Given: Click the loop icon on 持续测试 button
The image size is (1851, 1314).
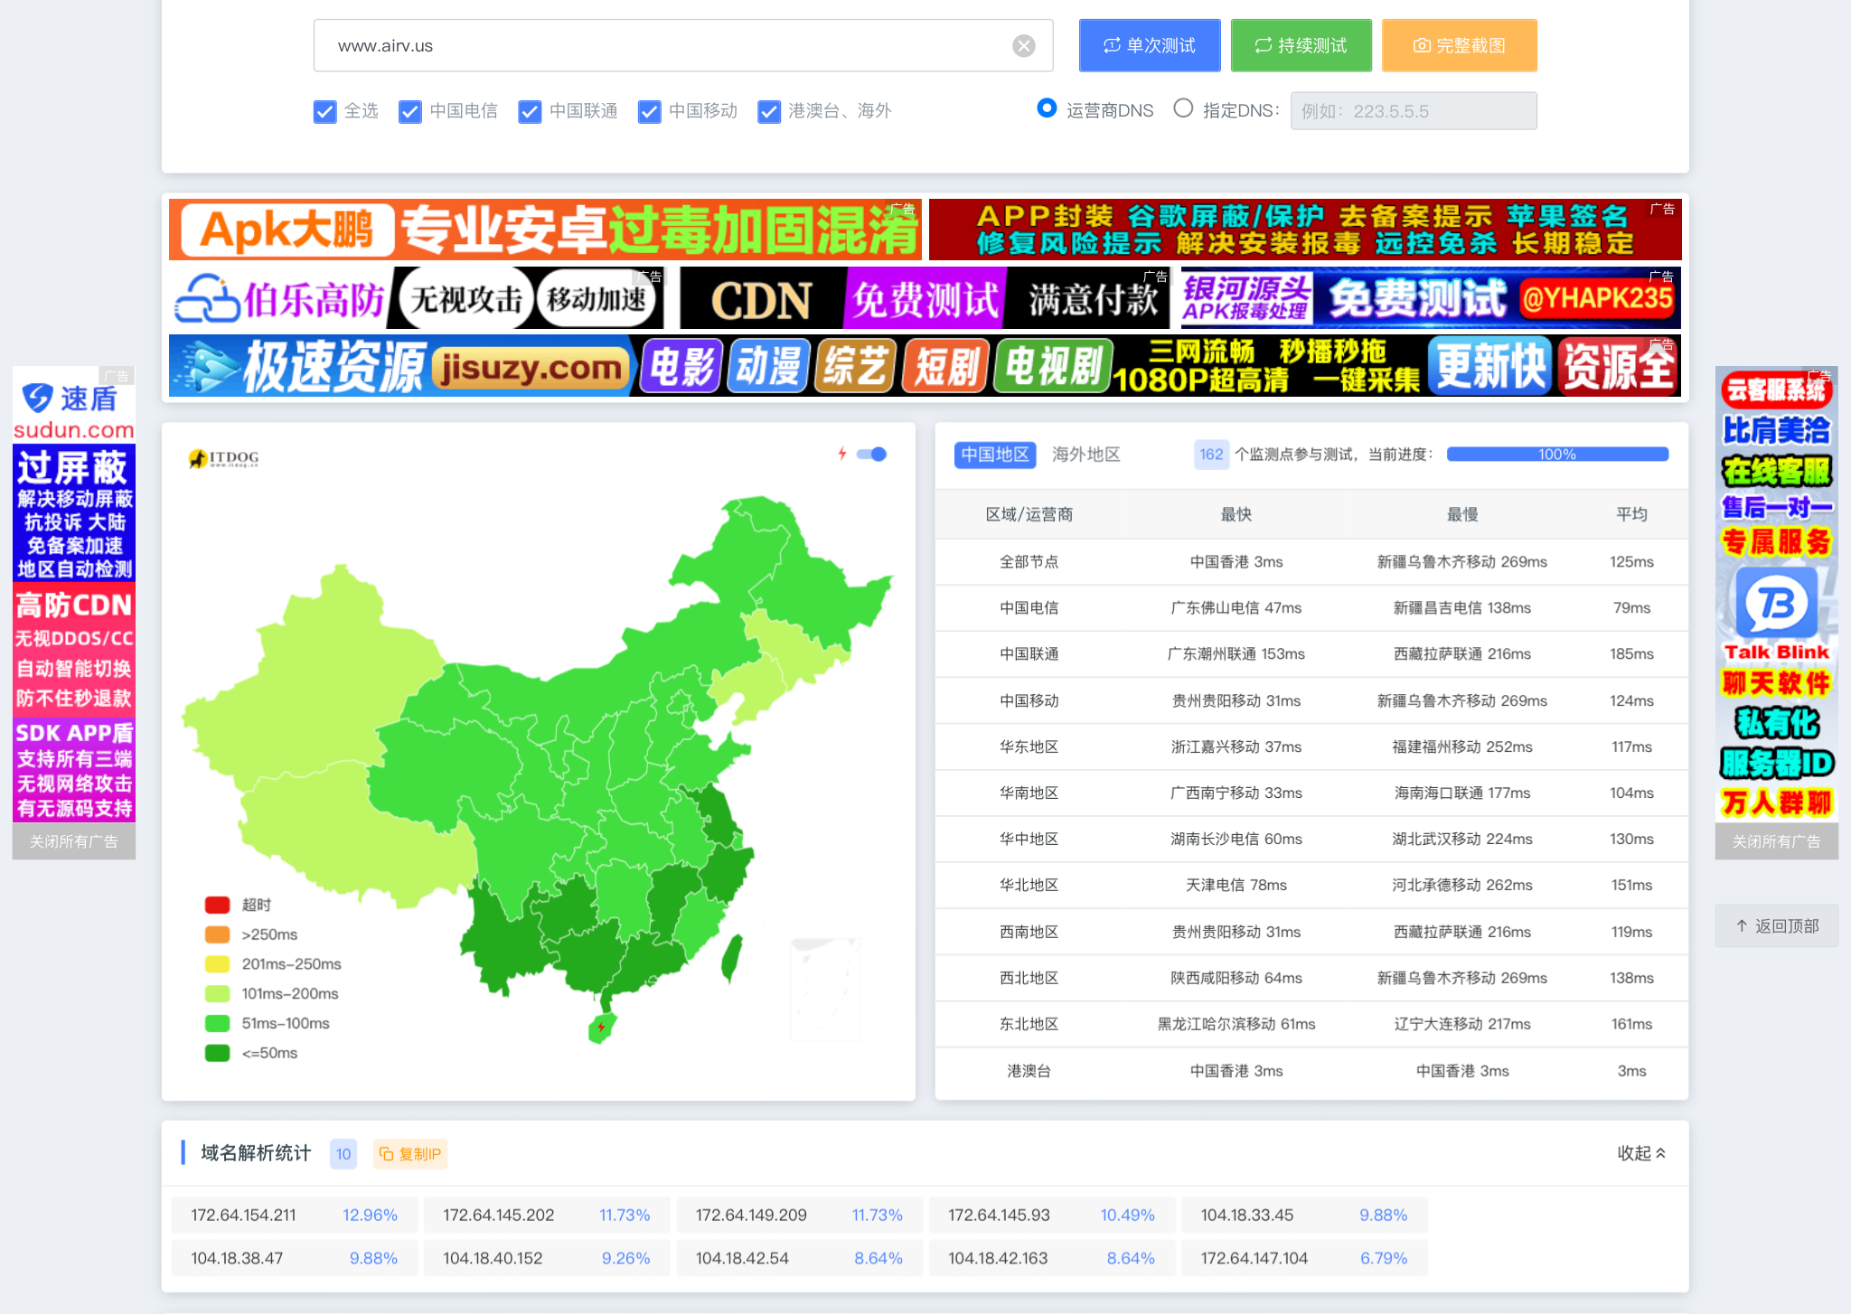Looking at the screenshot, I should (x=1263, y=45).
